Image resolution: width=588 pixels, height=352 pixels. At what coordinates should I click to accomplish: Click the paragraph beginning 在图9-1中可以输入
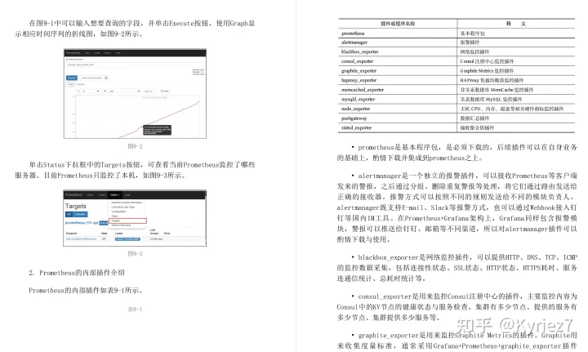135,29
